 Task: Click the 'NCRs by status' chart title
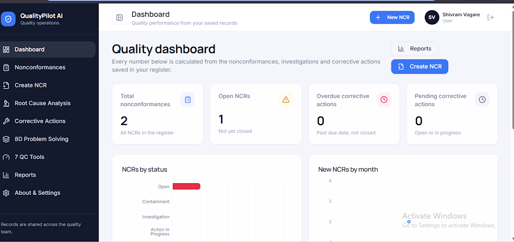coord(144,169)
